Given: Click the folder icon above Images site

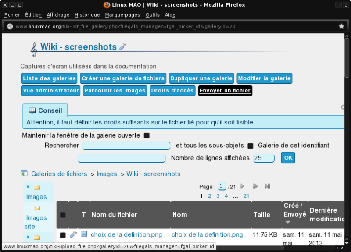Looking at the screenshot, I should (x=37, y=208).
